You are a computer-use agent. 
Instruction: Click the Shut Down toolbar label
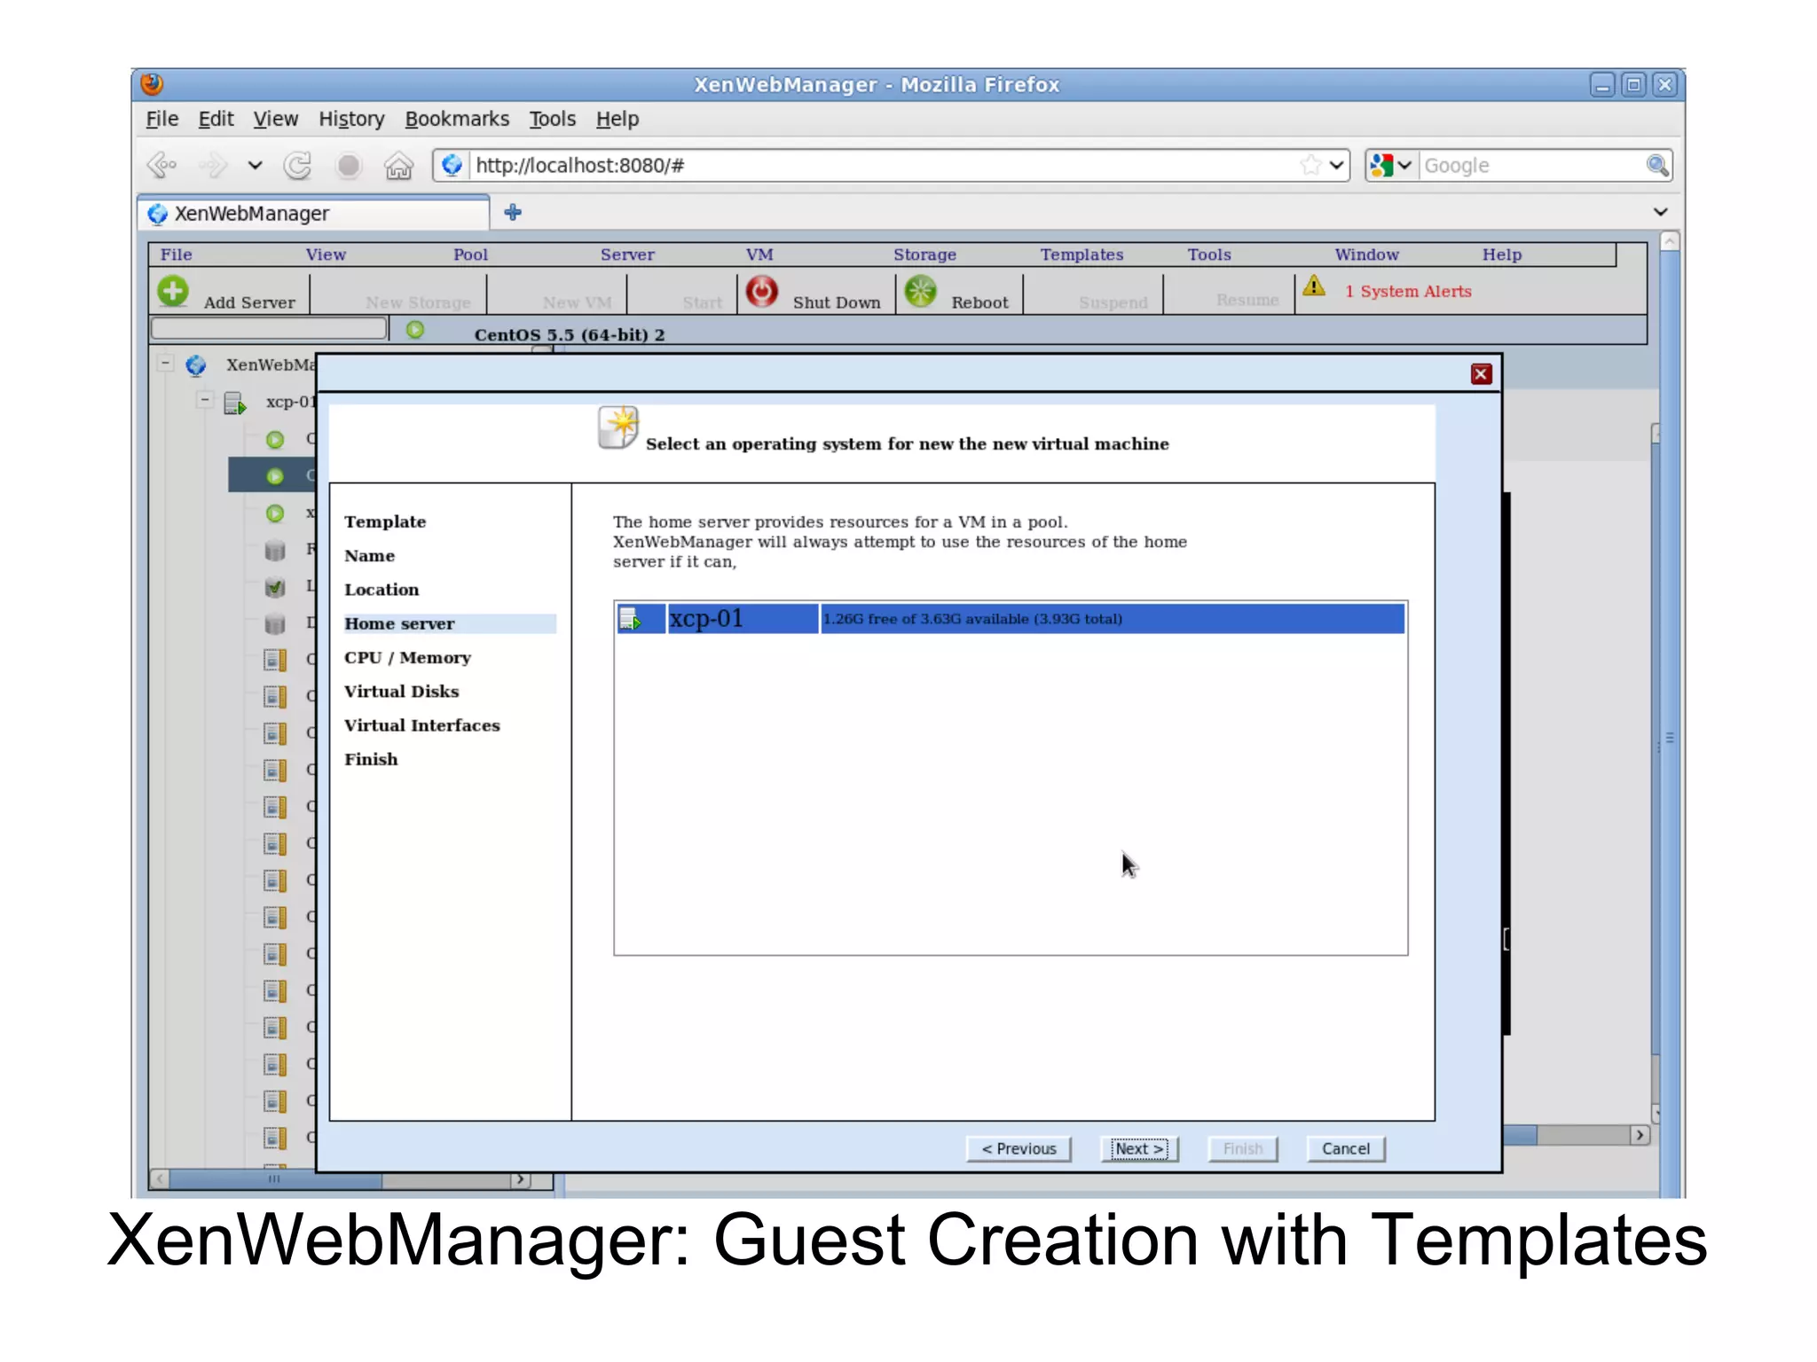(x=837, y=302)
